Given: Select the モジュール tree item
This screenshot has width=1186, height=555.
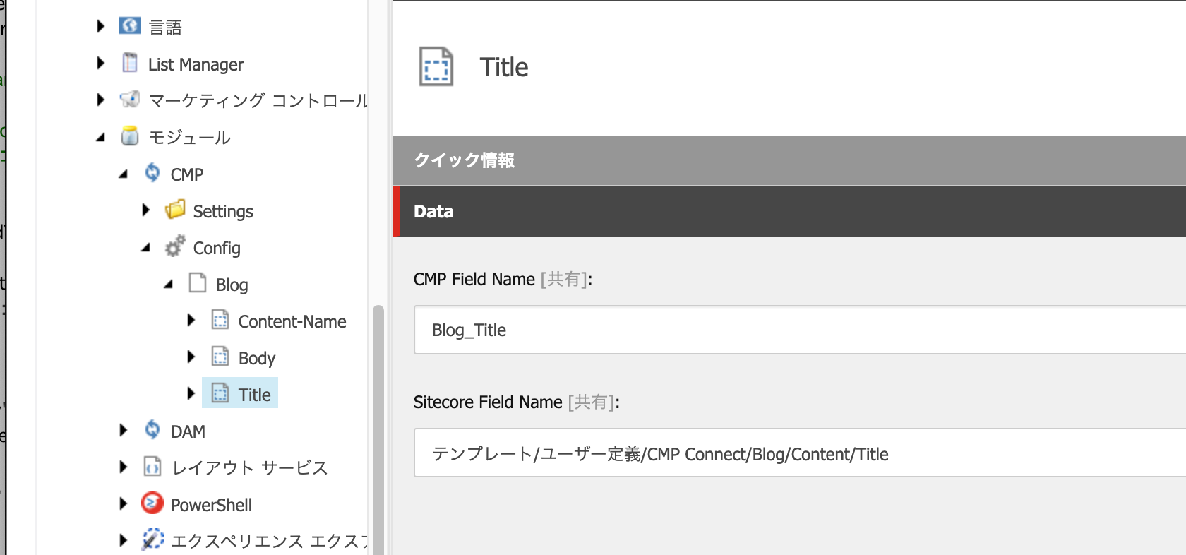Looking at the screenshot, I should click(189, 137).
